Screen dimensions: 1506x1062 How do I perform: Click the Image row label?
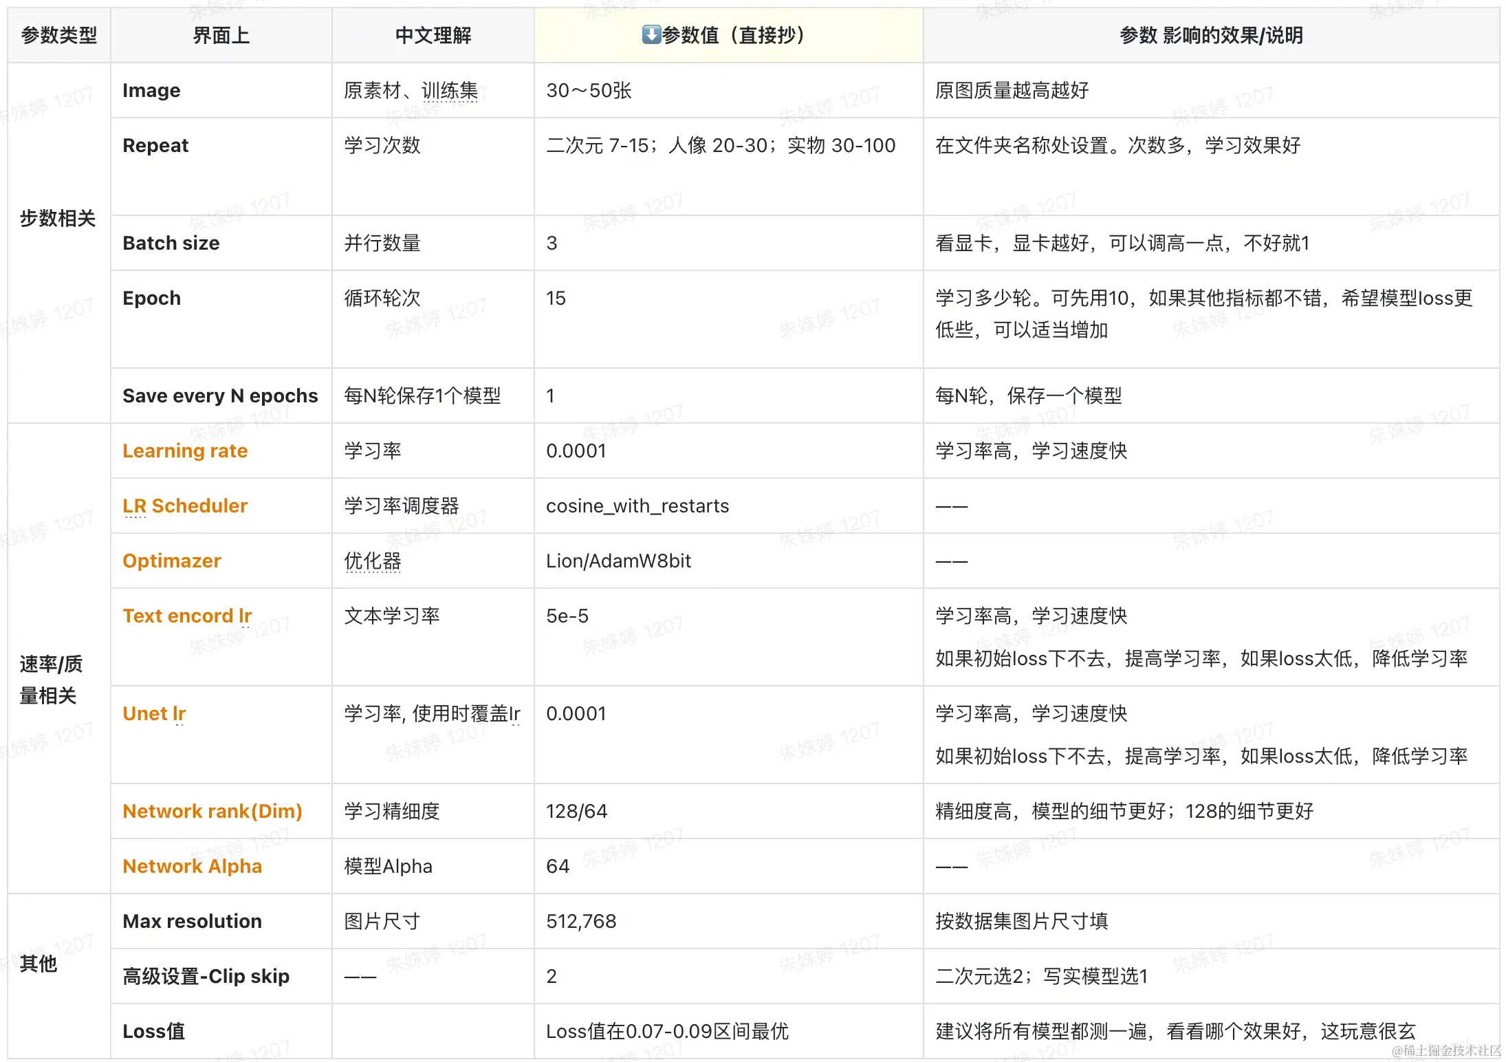pyautogui.click(x=151, y=90)
